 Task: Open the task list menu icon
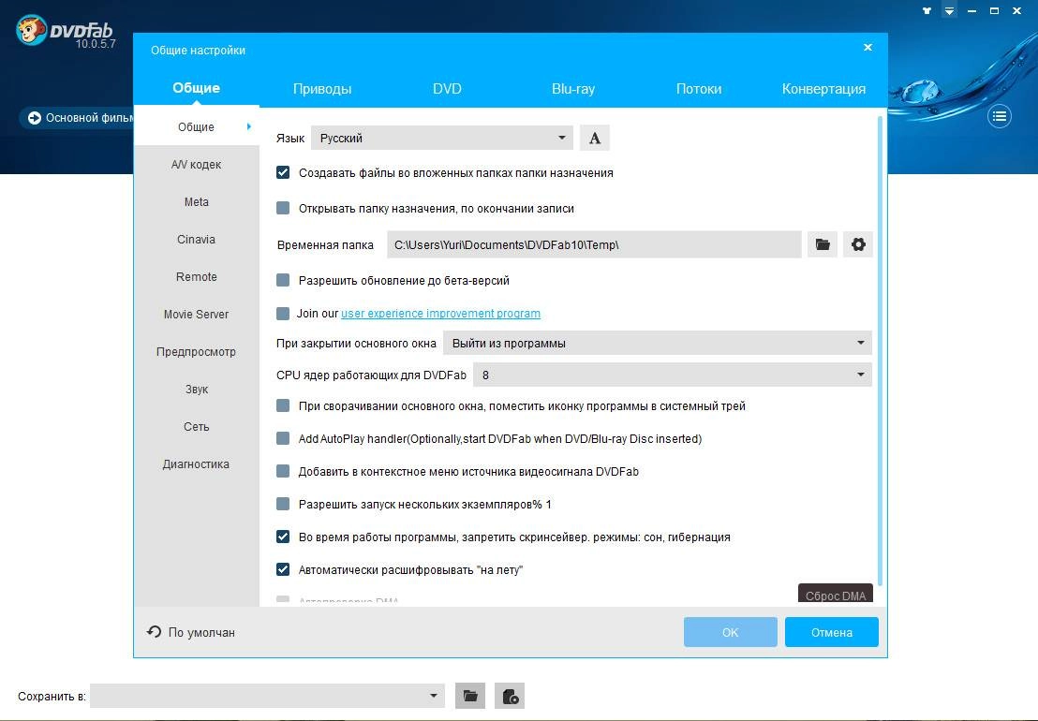(x=999, y=117)
